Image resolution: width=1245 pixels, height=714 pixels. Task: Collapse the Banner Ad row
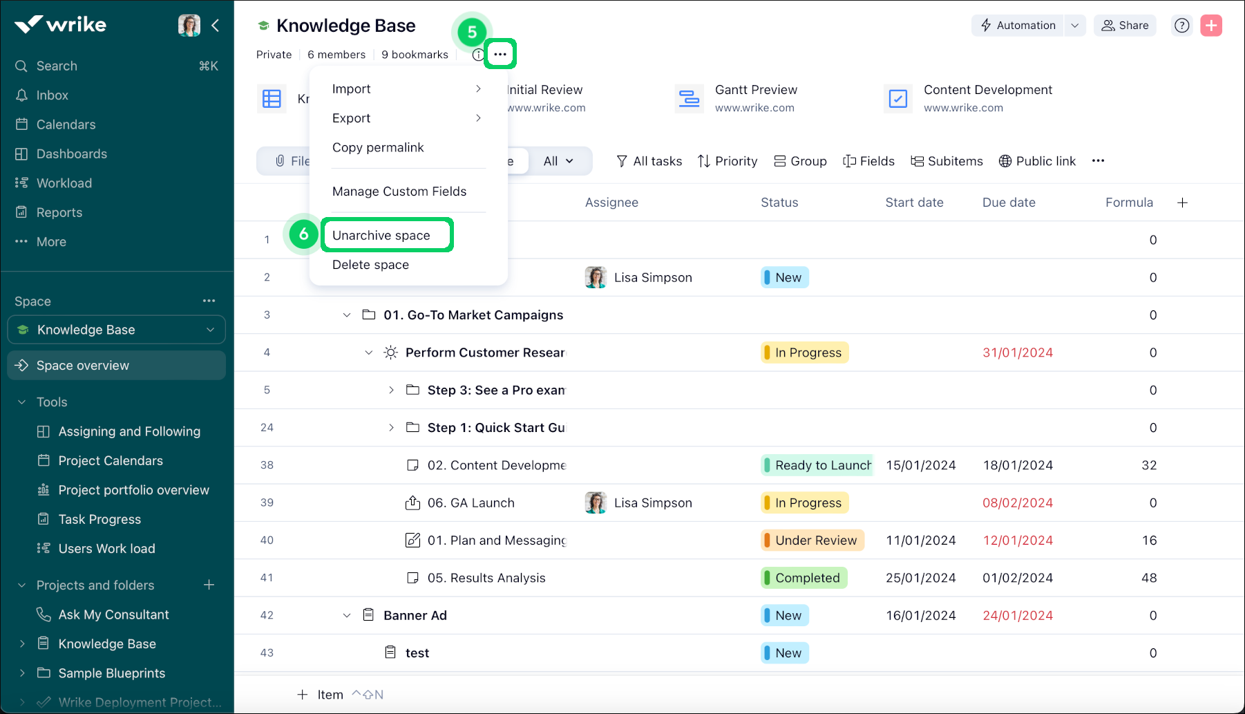click(x=347, y=615)
